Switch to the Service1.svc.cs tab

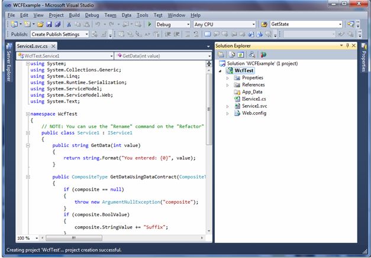tap(33, 46)
